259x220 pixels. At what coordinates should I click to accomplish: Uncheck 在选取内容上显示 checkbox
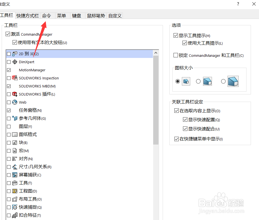pyautogui.click(x=176, y=111)
